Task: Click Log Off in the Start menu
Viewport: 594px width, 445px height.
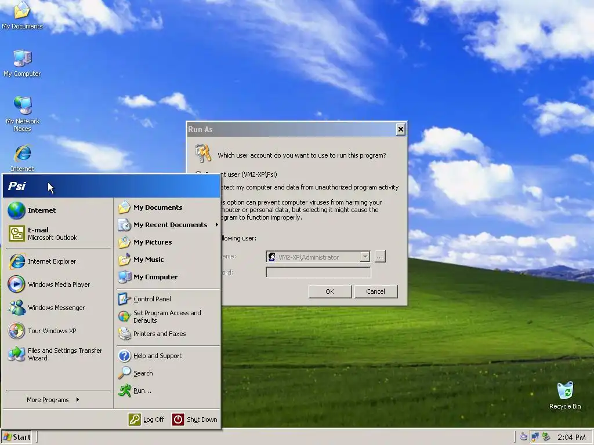Action: click(x=146, y=420)
